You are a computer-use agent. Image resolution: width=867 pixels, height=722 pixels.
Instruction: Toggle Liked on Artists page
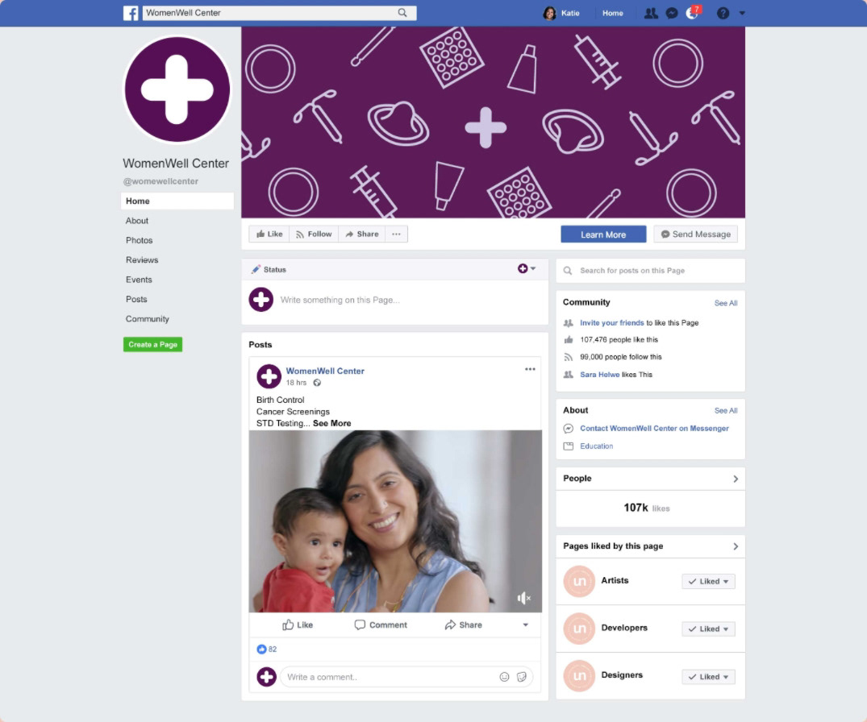tap(708, 581)
